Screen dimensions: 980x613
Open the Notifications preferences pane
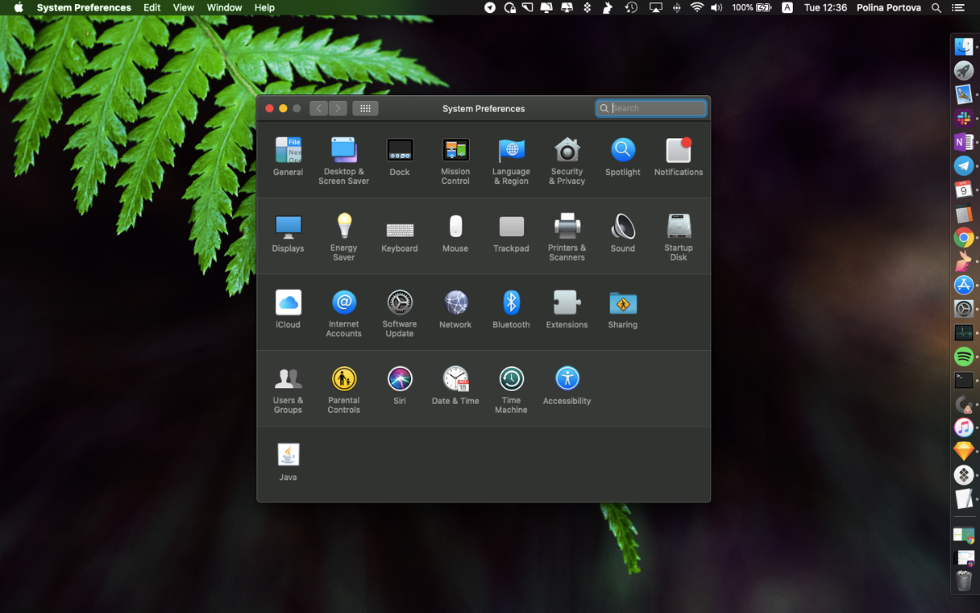click(x=678, y=156)
